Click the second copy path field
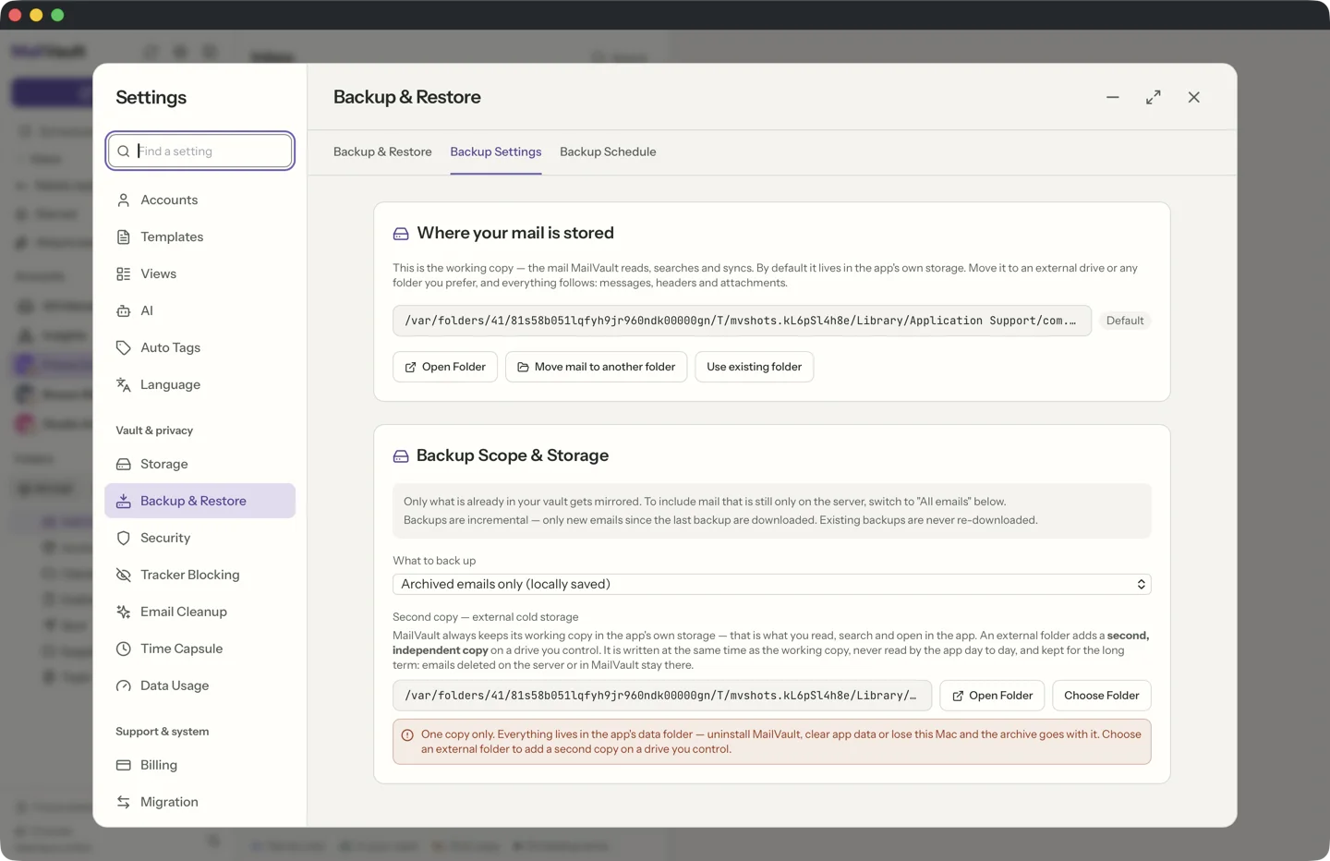1330x861 pixels. point(662,696)
